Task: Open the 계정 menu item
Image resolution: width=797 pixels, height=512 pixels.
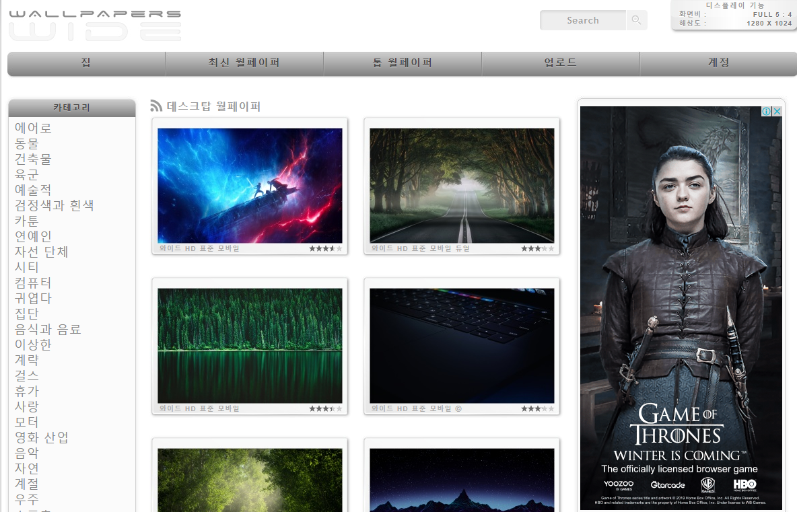Action: tap(718, 63)
